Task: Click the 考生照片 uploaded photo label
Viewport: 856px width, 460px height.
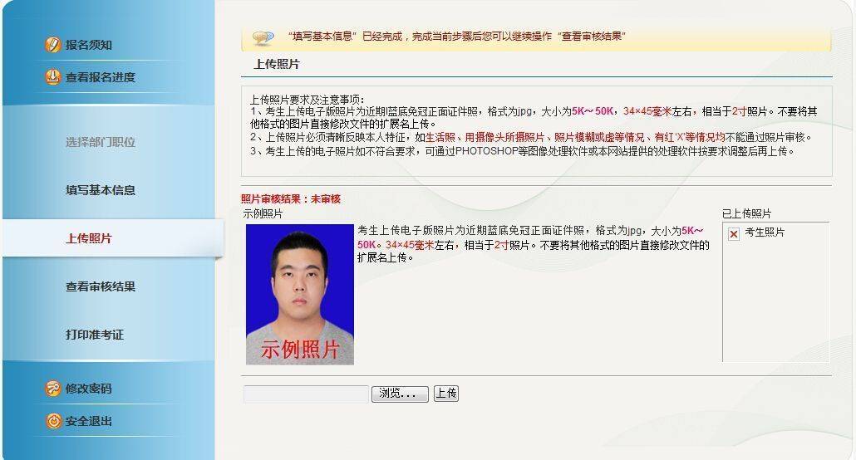Action: [765, 232]
